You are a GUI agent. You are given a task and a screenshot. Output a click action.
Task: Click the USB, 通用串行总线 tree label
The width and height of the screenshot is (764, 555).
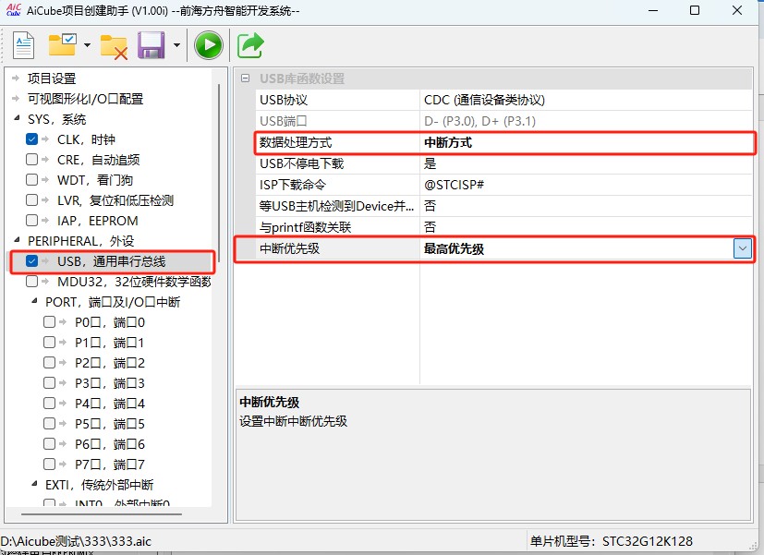[112, 261]
